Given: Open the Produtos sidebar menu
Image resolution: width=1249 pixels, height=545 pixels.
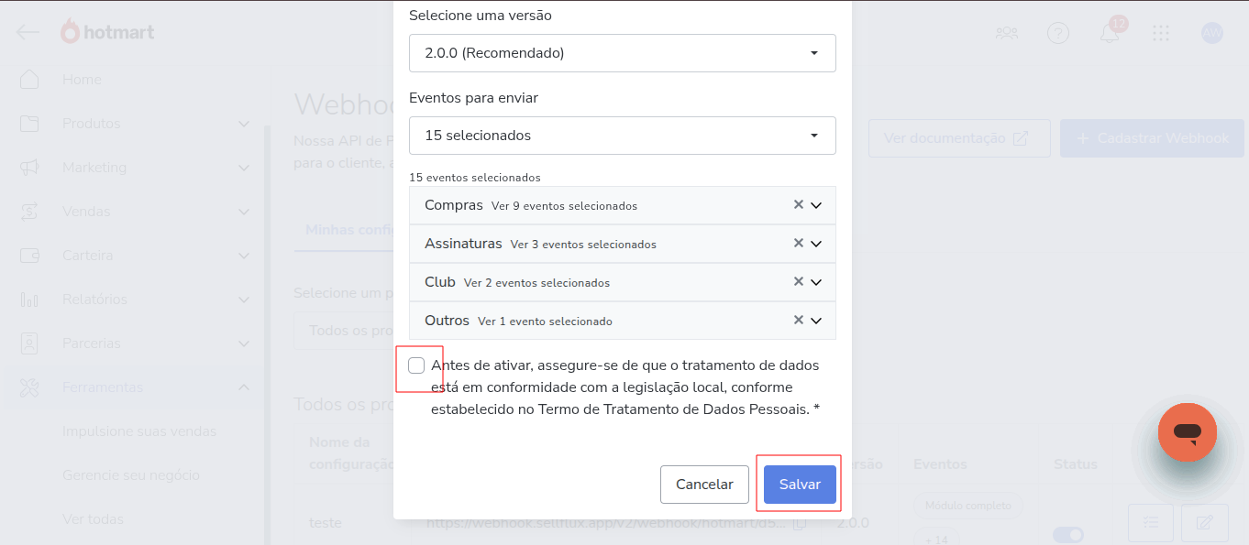Looking at the screenshot, I should pos(92,124).
